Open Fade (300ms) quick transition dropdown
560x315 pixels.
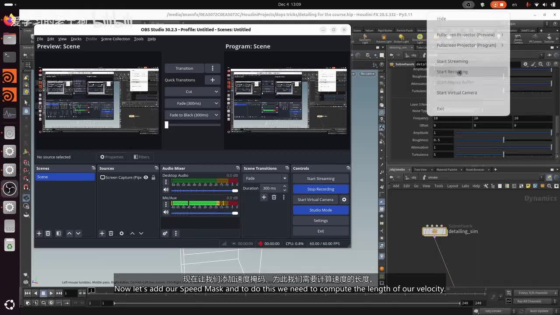(192, 103)
